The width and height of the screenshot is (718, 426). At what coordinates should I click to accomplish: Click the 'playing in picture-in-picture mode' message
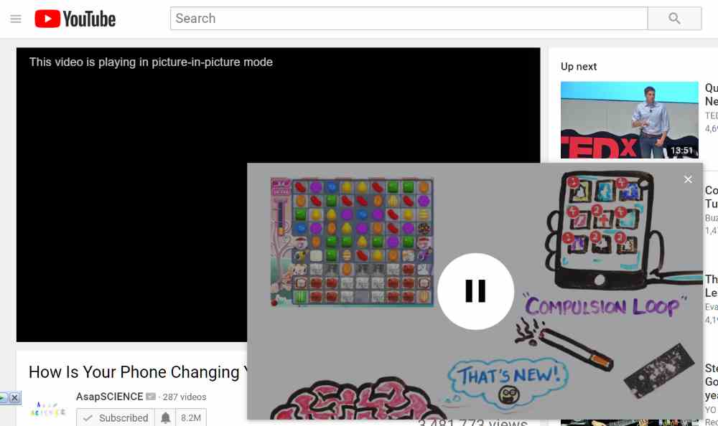151,62
